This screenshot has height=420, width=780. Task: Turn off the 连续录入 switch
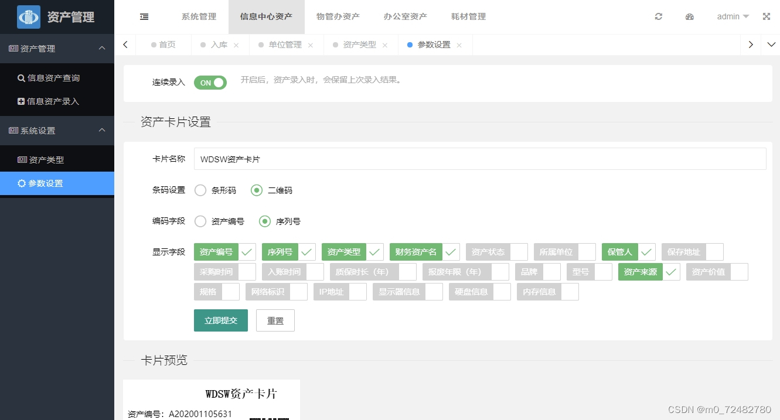click(210, 83)
